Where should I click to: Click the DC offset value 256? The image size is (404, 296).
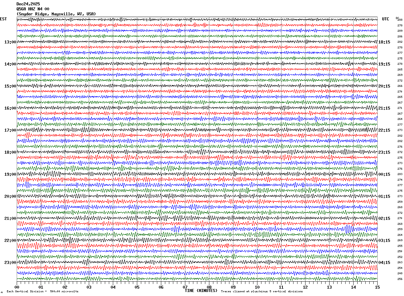coord(400,279)
